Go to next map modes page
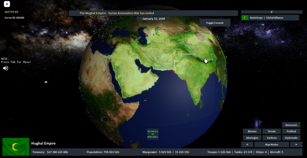Screen dimensions: 307x158 pos(296,144)
